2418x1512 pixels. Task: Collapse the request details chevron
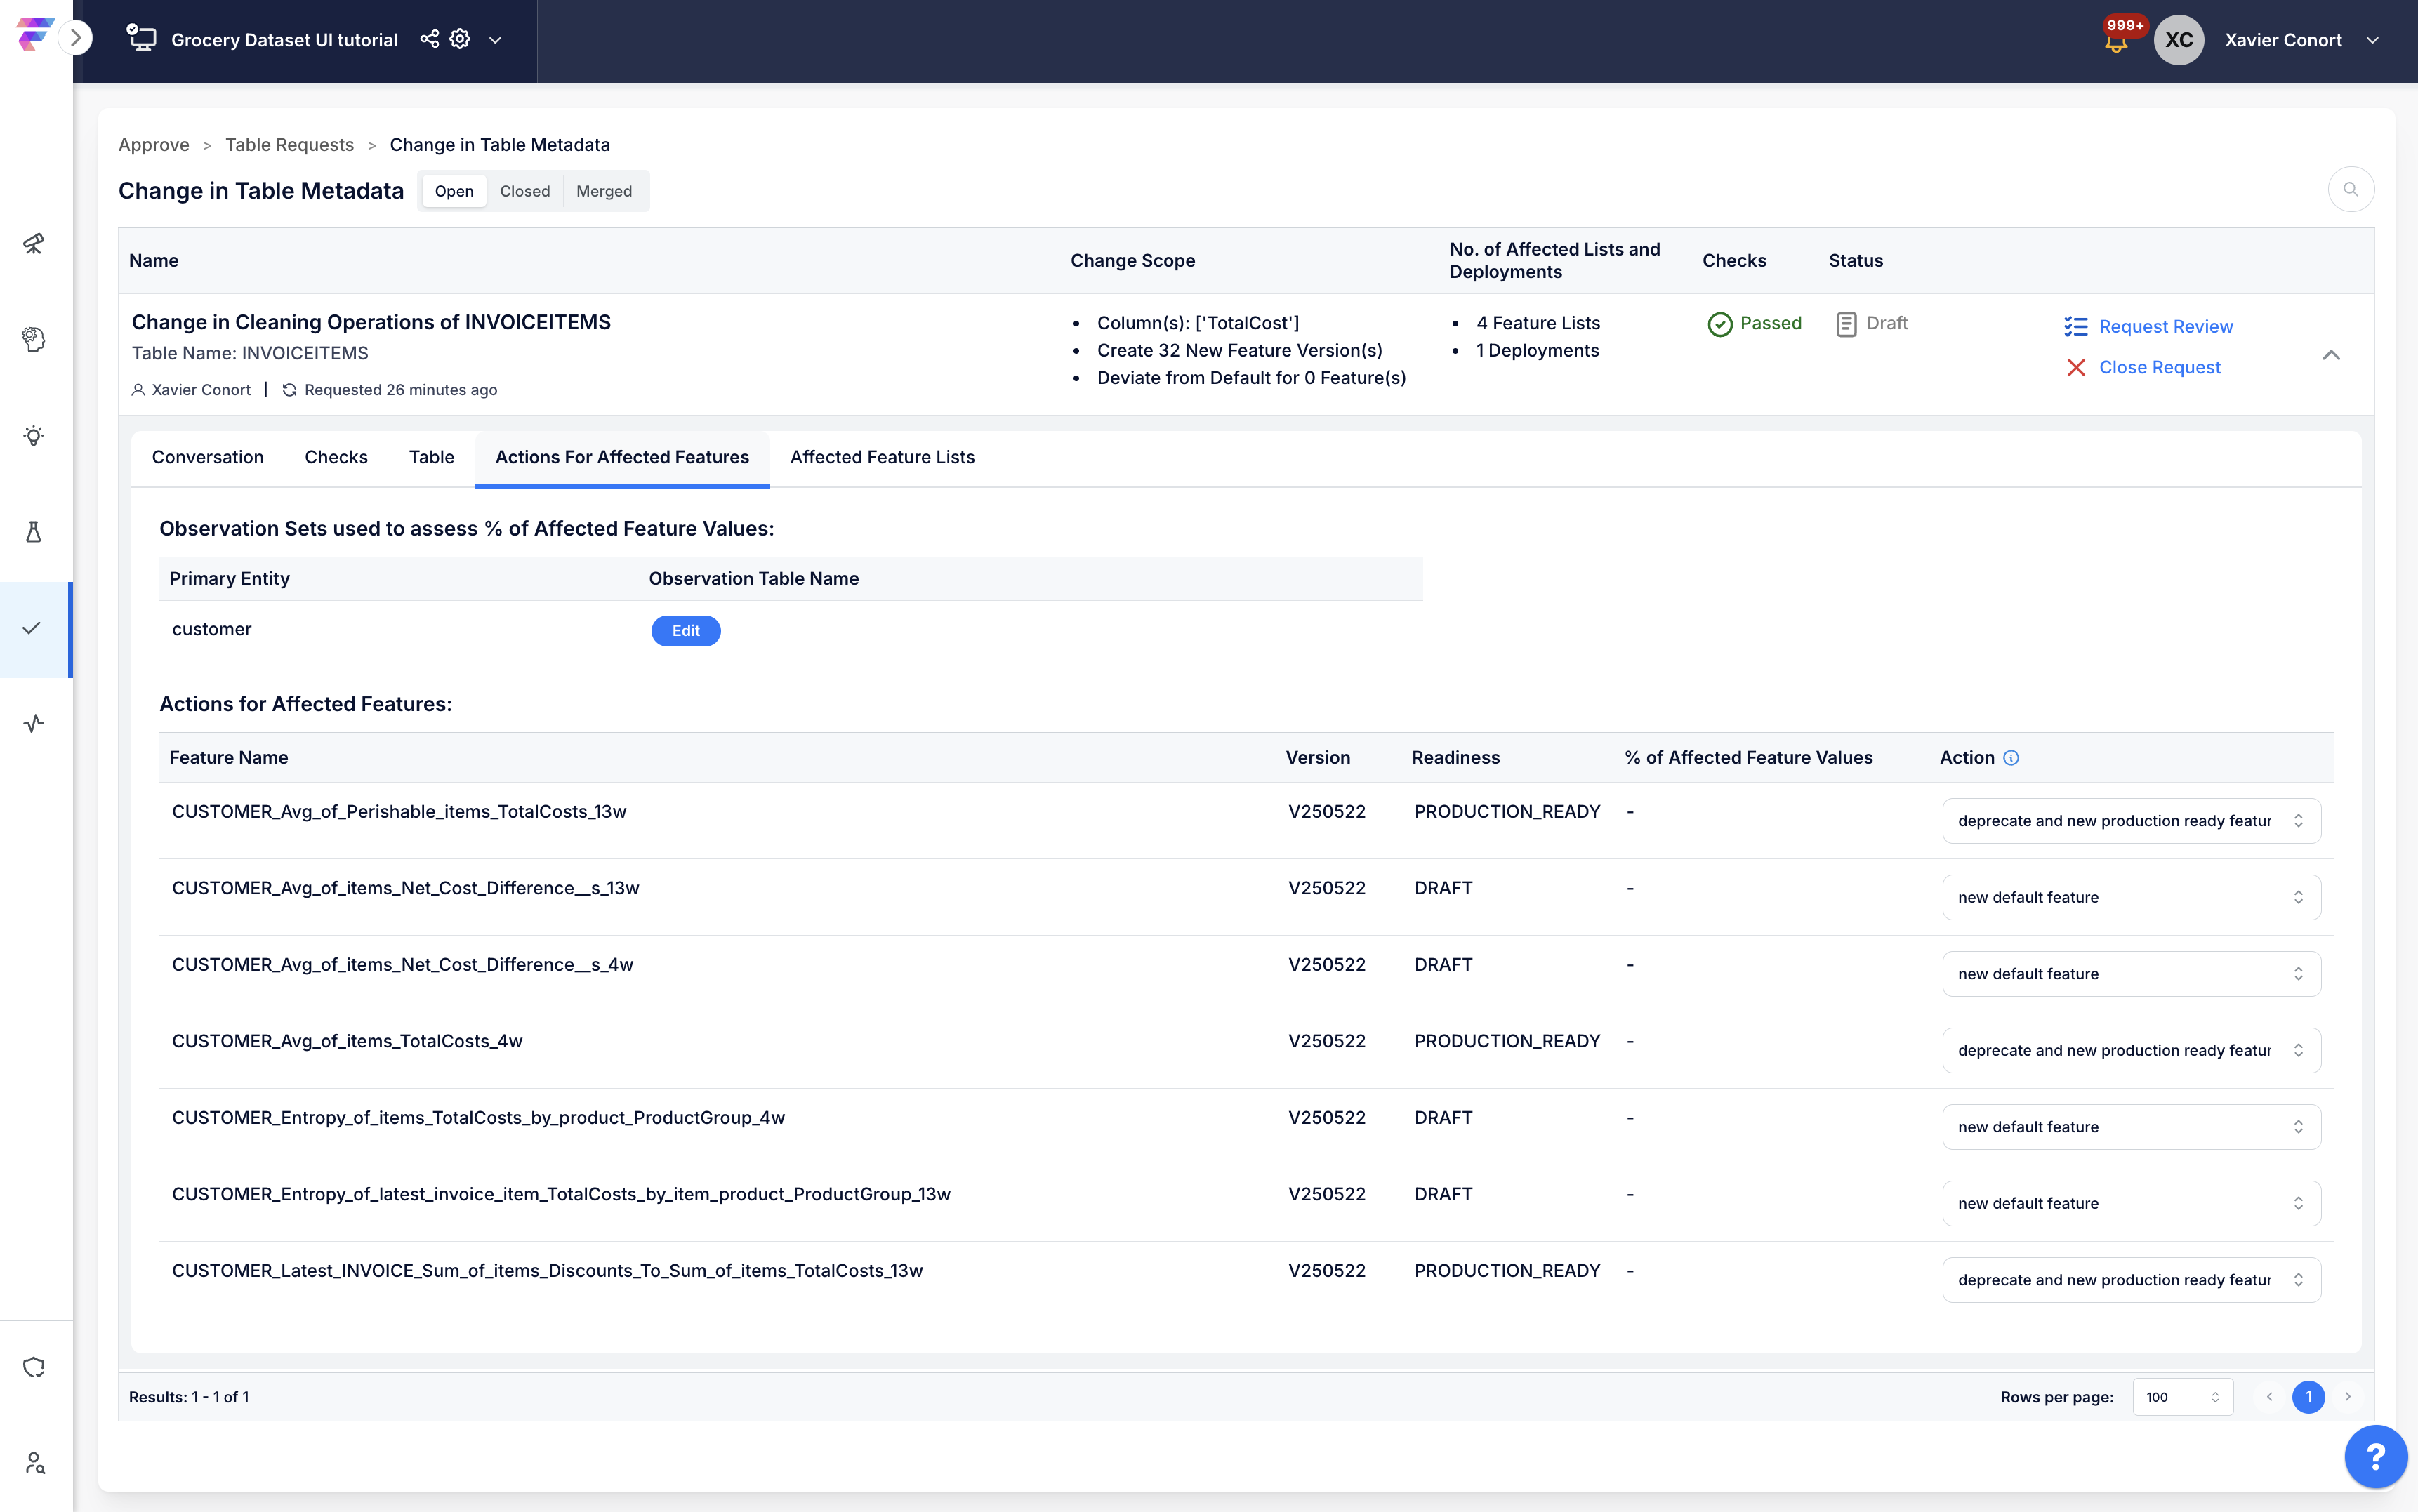pos(2331,355)
